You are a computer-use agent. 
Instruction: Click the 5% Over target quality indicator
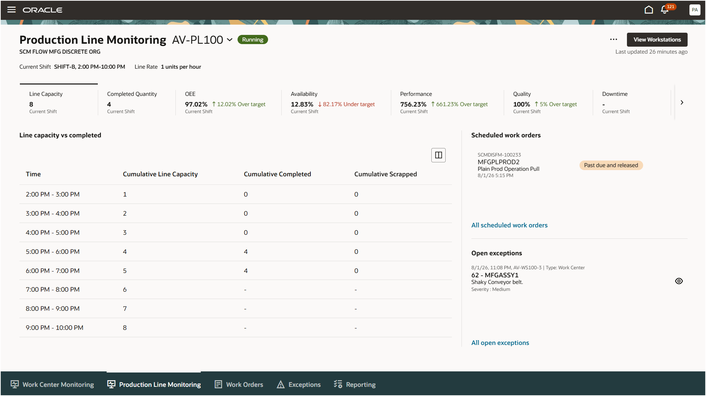556,104
